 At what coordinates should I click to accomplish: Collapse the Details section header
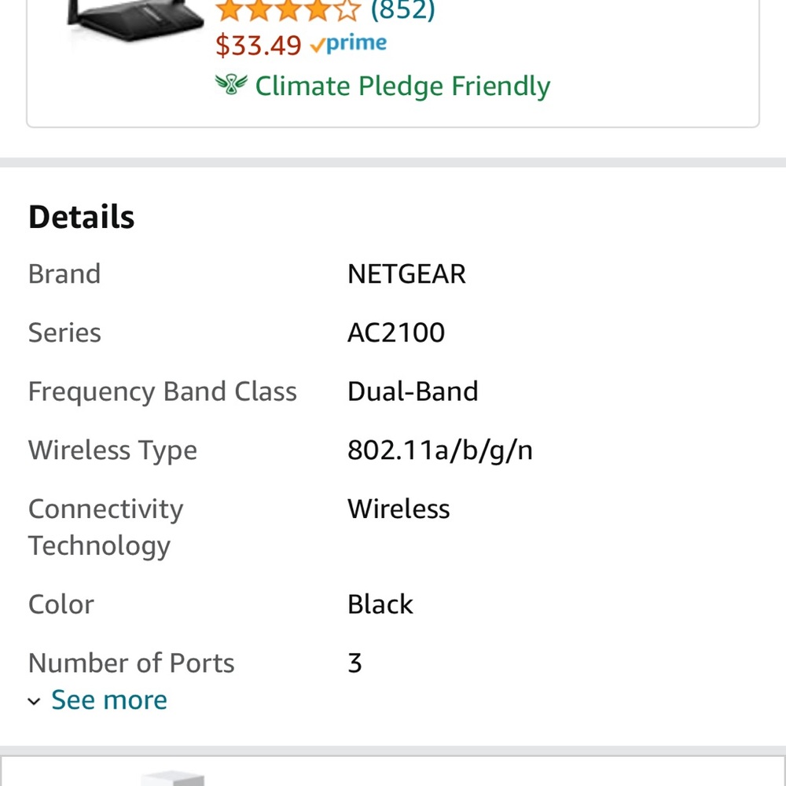pos(81,216)
